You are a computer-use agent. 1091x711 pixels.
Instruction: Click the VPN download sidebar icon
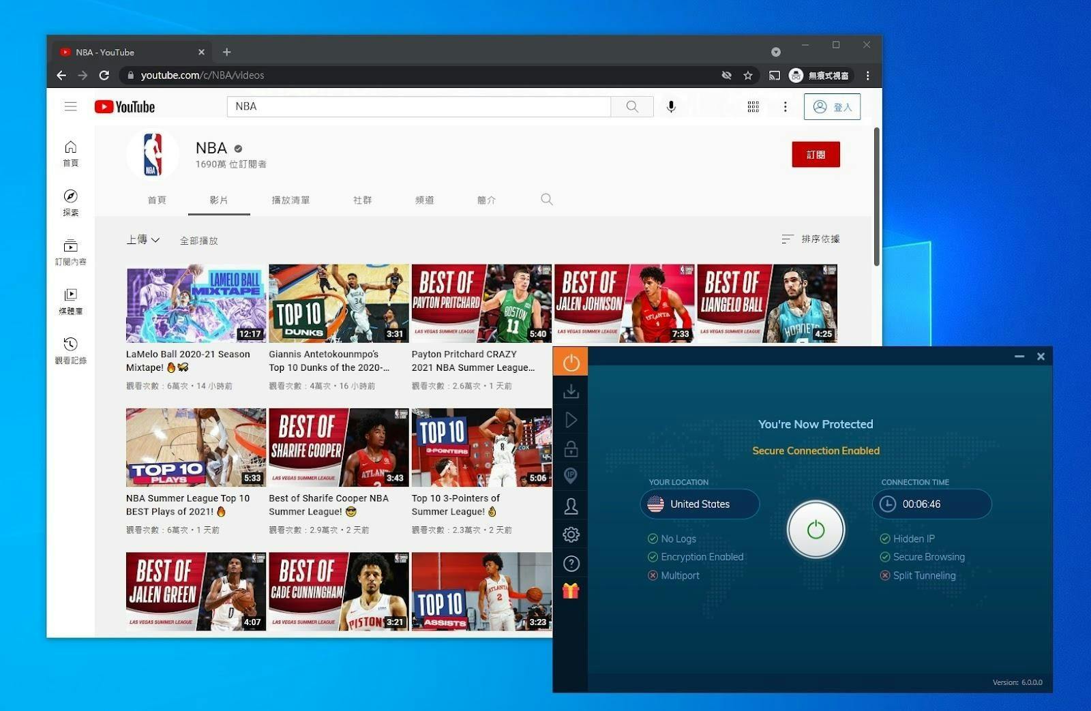tap(571, 391)
